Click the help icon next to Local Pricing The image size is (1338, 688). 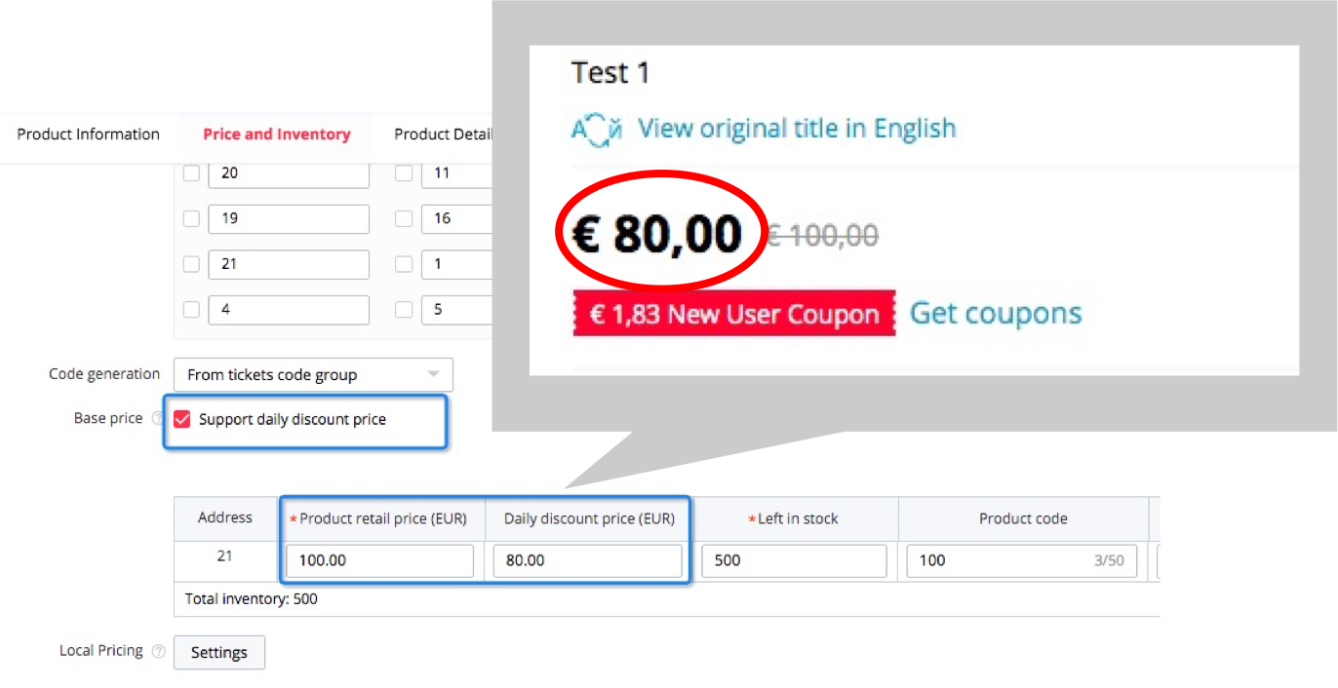click(x=159, y=651)
